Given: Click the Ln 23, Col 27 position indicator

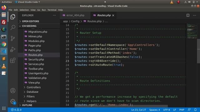Looking at the screenshot, I should (138, 110).
